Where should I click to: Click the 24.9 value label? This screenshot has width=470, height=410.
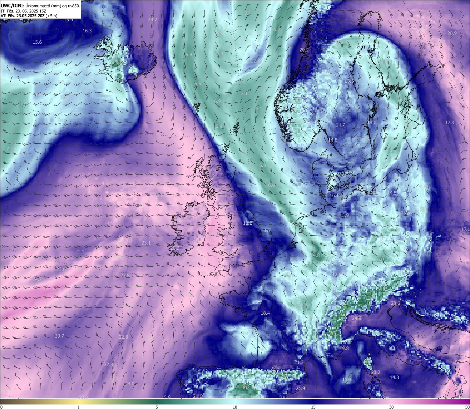tap(357, 318)
